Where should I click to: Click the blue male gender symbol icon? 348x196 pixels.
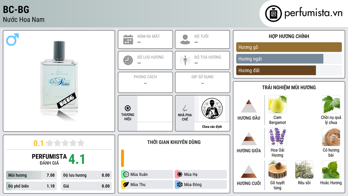[13, 39]
